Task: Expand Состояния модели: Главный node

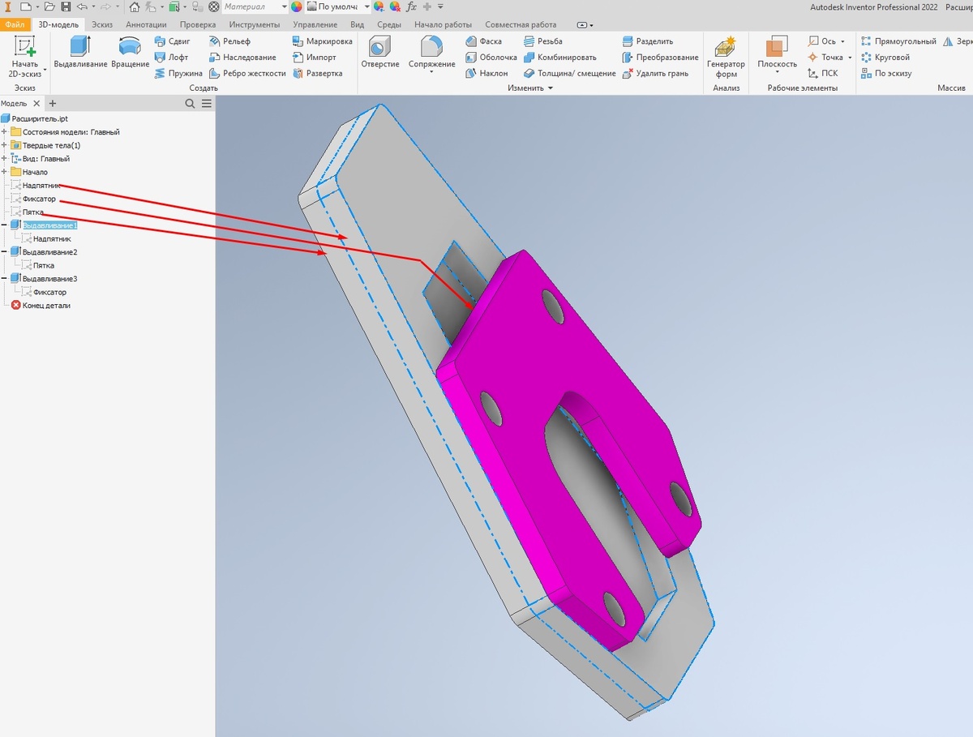Action: point(4,132)
